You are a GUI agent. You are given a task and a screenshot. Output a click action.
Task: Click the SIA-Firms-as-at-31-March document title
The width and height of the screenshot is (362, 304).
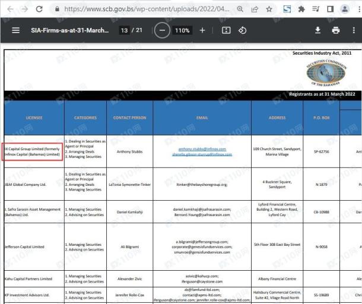[69, 30]
